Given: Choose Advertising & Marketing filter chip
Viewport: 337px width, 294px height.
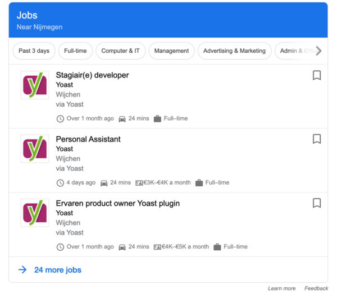Looking at the screenshot, I should click(x=234, y=51).
